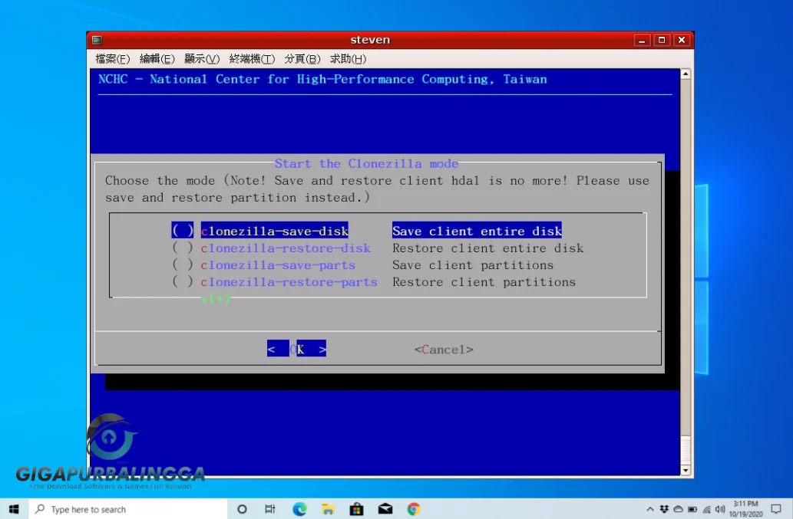Viewport: 793px width, 519px height.
Task: Open the 分頁(B) tabs menu
Action: [x=302, y=59]
